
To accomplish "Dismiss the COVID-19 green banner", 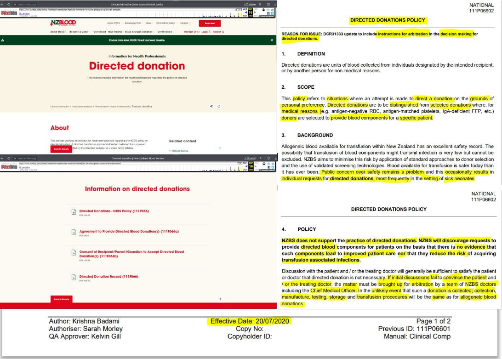I will tap(272, 40).
